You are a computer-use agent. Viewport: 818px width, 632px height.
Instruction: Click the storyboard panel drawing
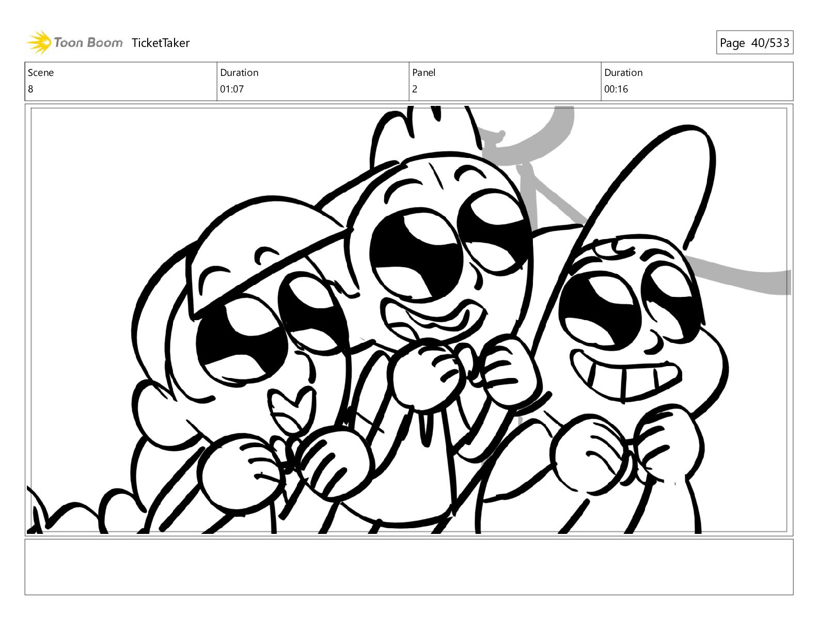(409, 320)
